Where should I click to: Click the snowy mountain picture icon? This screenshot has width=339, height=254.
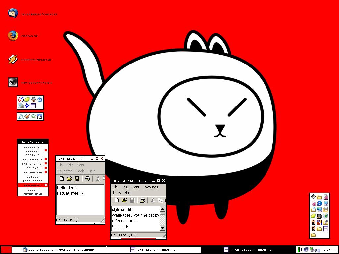tap(40, 117)
